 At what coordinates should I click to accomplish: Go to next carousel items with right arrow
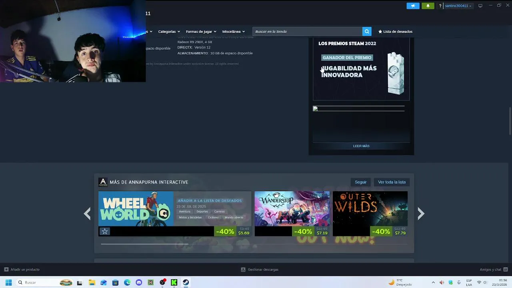(x=421, y=214)
